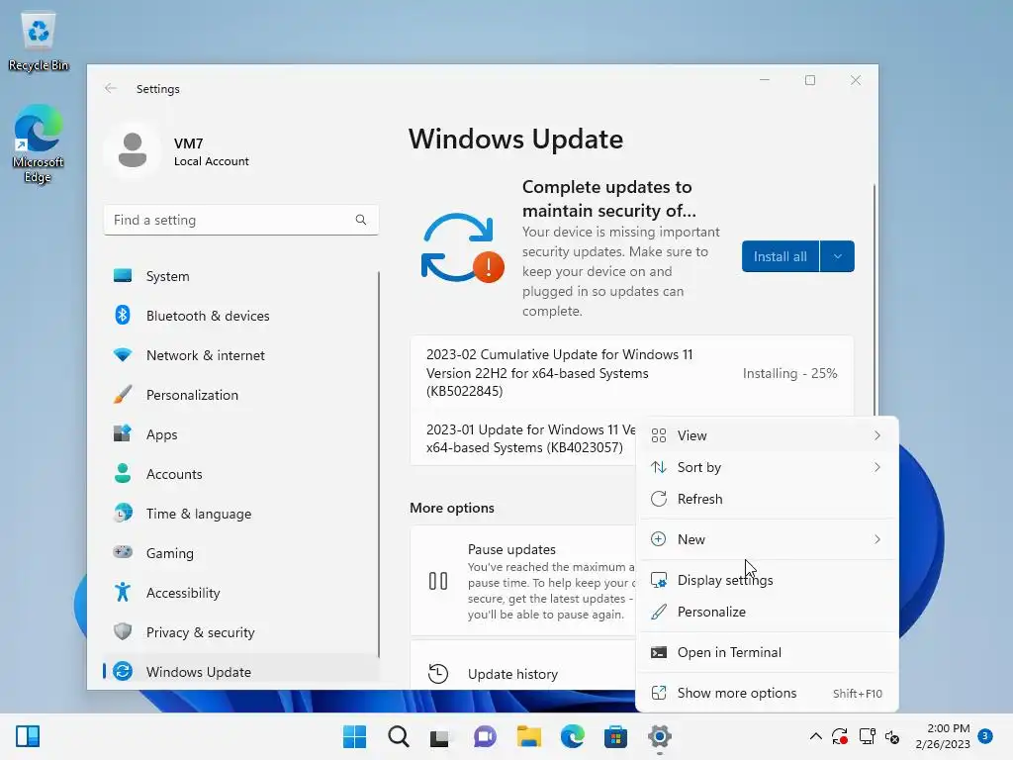Open Accessibility settings category

(240, 593)
